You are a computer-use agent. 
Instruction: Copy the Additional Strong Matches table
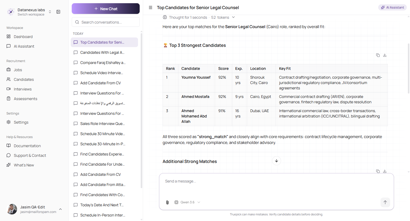click(378, 171)
